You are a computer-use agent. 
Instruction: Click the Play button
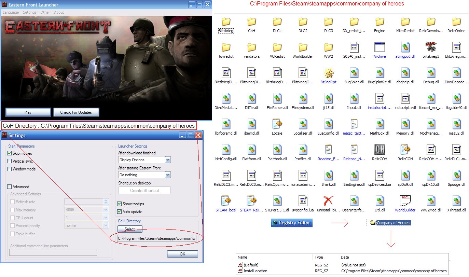coord(28,112)
